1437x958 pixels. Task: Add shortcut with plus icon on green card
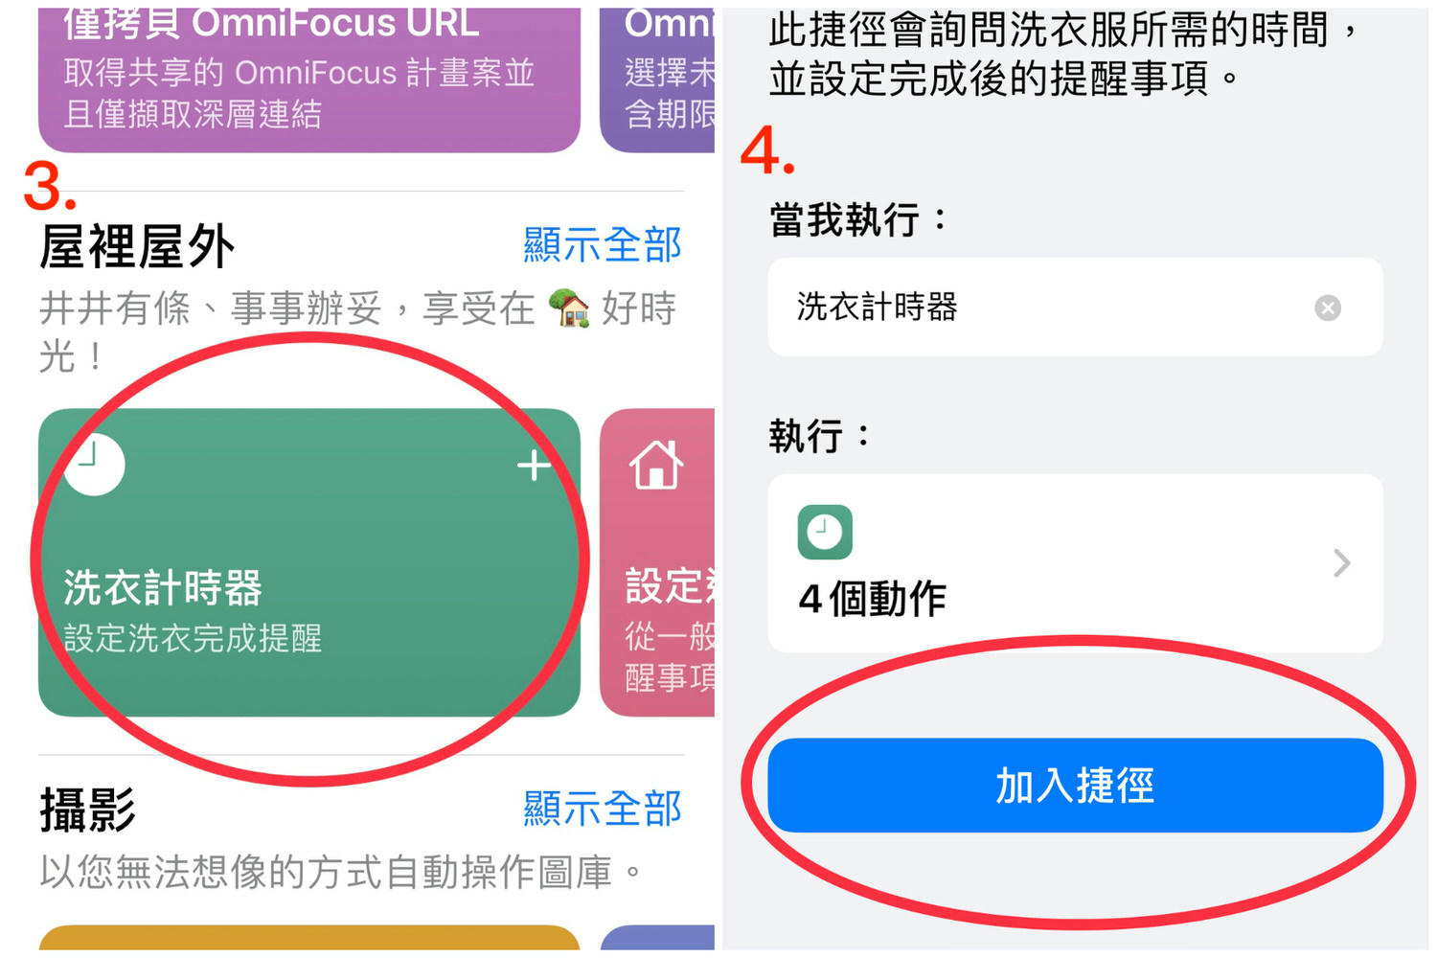(534, 466)
